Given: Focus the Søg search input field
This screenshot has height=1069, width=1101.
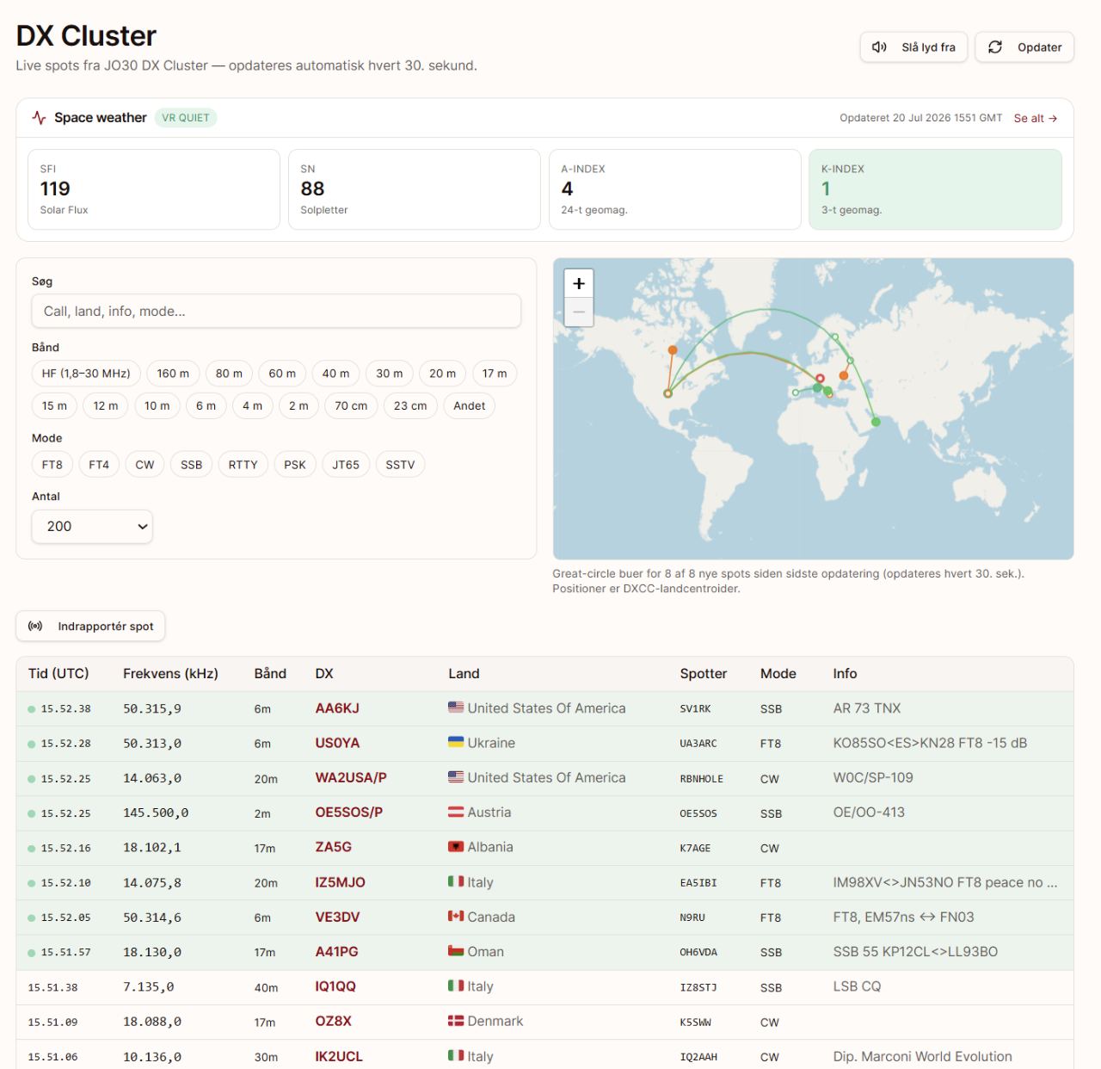Looking at the screenshot, I should click(x=276, y=312).
